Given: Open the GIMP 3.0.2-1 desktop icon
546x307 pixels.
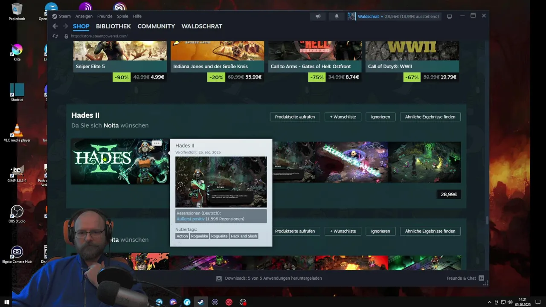Looking at the screenshot, I should pos(17,173).
